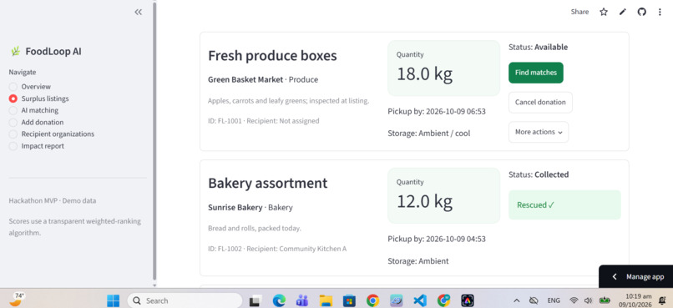This screenshot has height=308, width=673.
Task: Click the ID: FL-1001 recipient line
Action: tap(264, 121)
